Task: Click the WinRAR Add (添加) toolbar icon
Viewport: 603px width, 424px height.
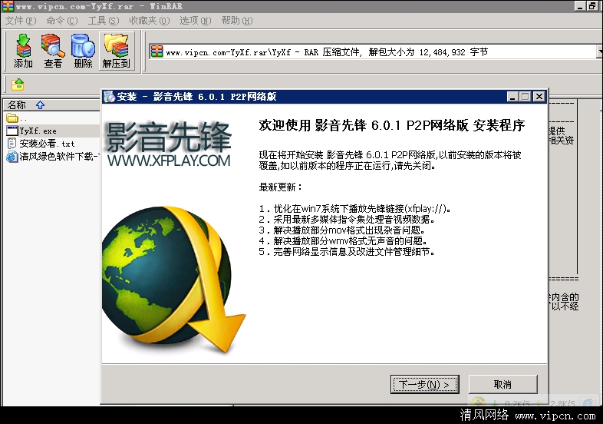Action: [23, 51]
